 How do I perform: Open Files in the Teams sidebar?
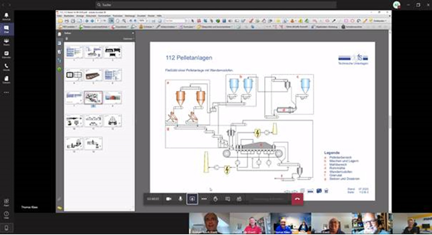pyautogui.click(x=6, y=79)
